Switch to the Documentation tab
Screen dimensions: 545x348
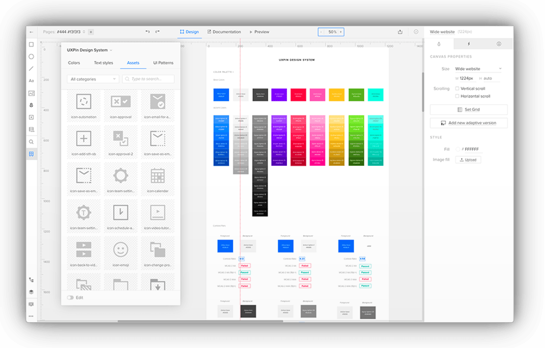coord(224,31)
